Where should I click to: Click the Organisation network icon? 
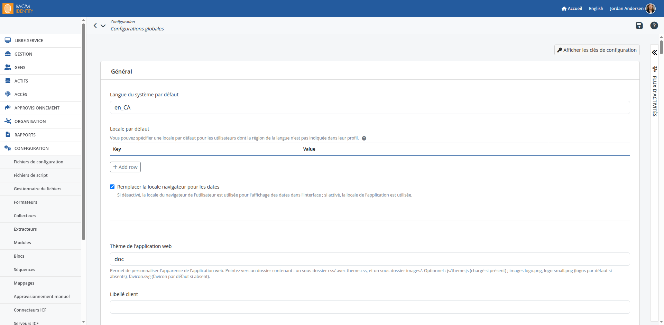pos(8,121)
